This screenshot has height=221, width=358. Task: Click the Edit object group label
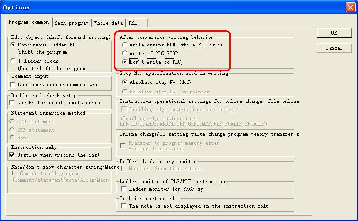(x=60, y=37)
